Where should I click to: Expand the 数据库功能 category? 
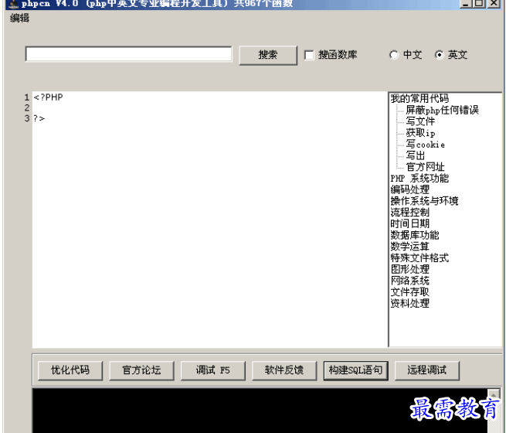[x=415, y=235]
